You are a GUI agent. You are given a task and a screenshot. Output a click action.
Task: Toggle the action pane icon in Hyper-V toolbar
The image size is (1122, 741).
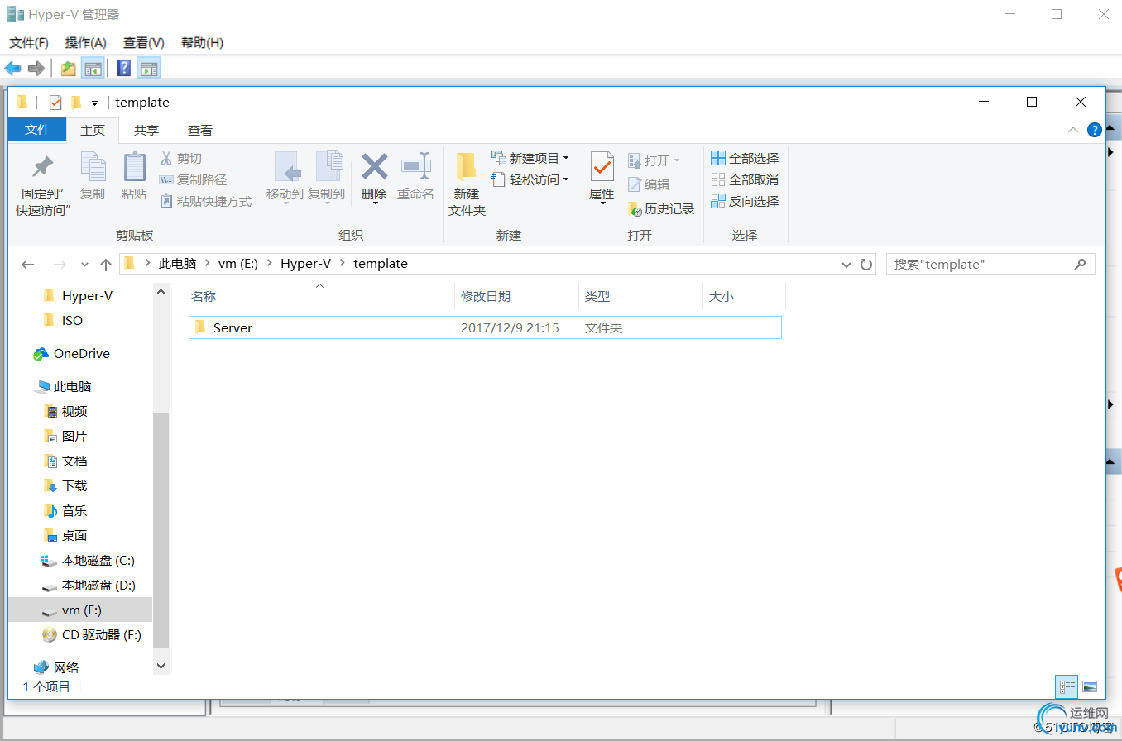[149, 69]
